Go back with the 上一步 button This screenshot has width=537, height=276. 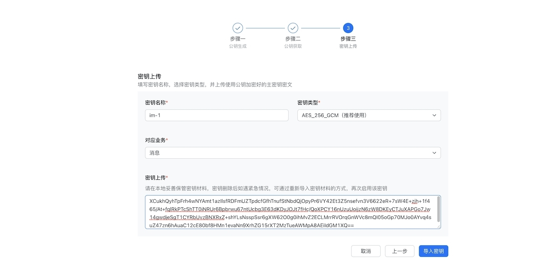point(399,251)
